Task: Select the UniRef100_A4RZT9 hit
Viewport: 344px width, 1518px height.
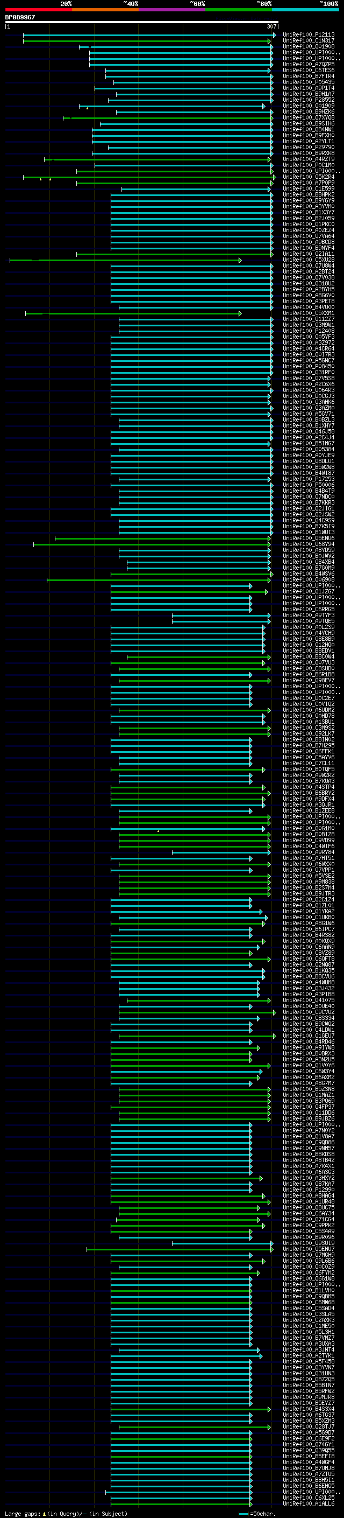Action: pyautogui.click(x=309, y=159)
